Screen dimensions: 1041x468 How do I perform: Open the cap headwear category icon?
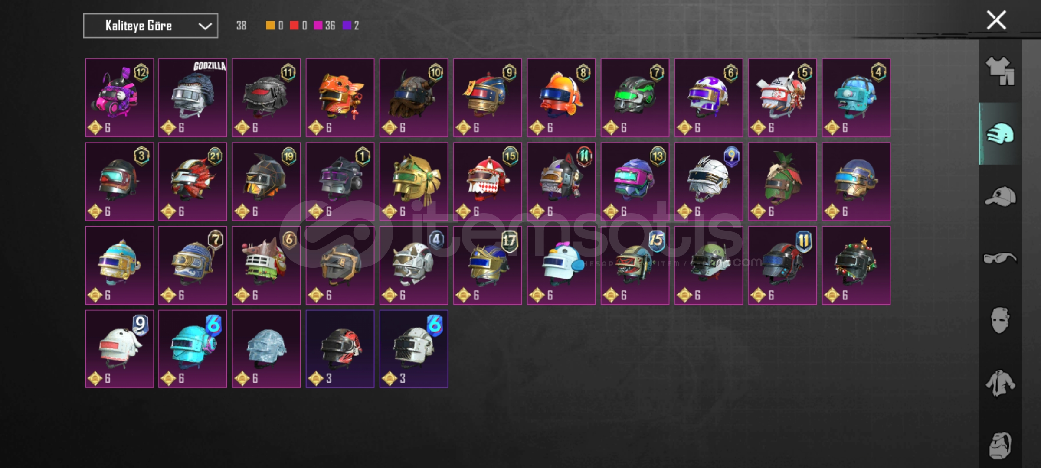click(1000, 196)
